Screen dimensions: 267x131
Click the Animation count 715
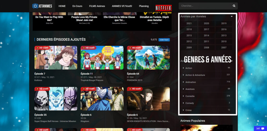click(x=228, y=82)
